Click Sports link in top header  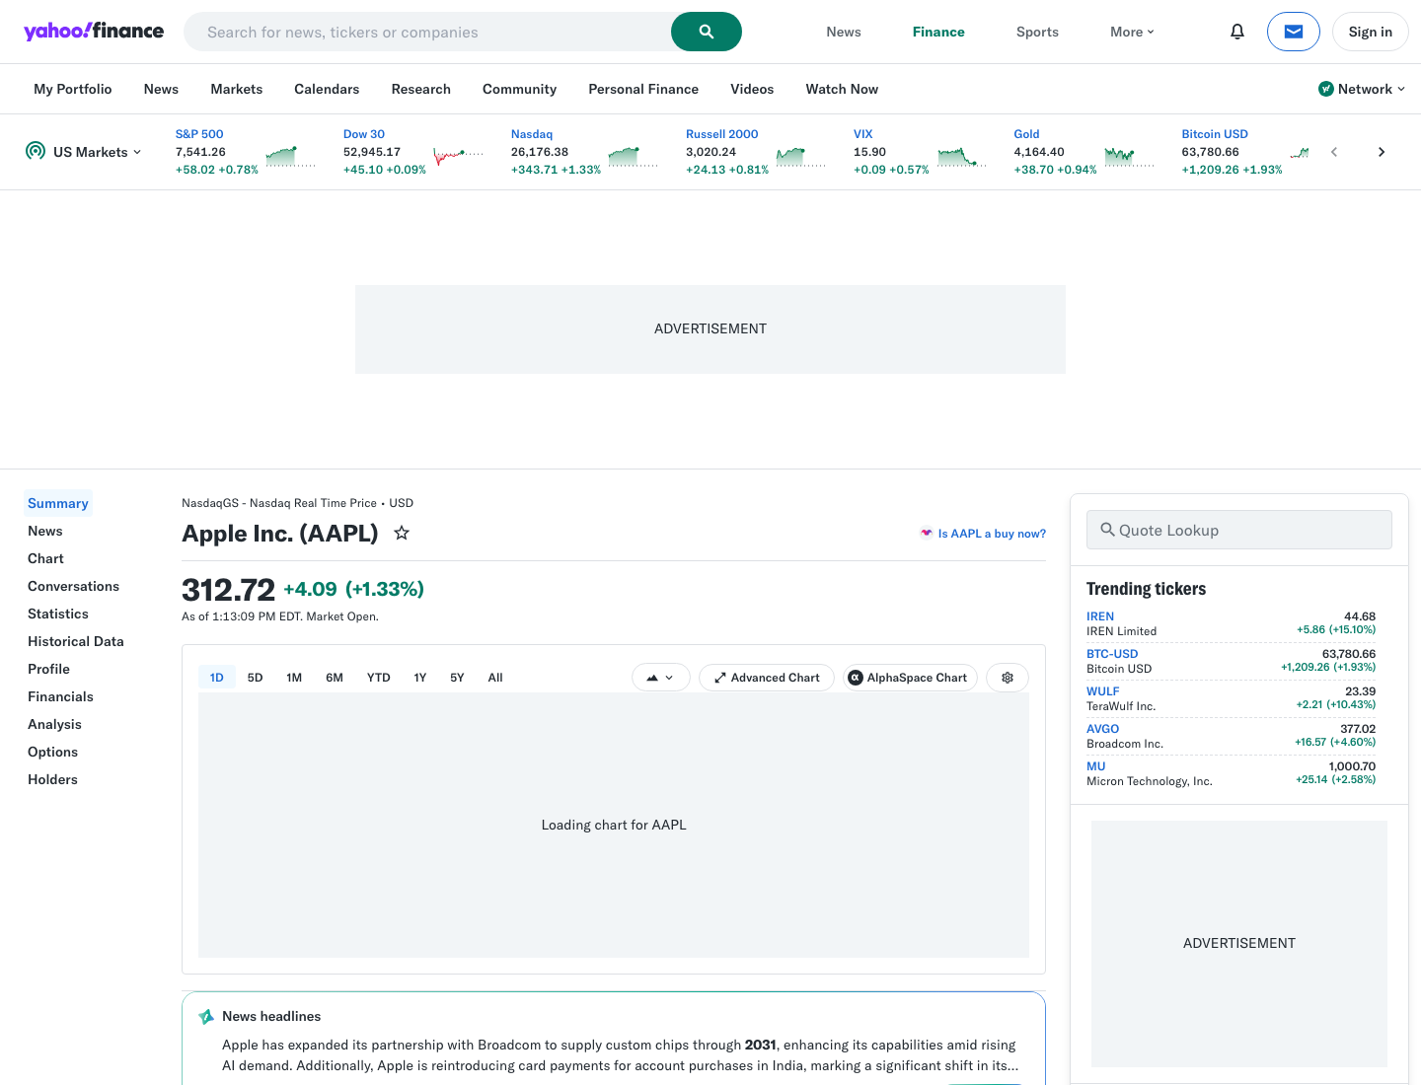click(1037, 32)
